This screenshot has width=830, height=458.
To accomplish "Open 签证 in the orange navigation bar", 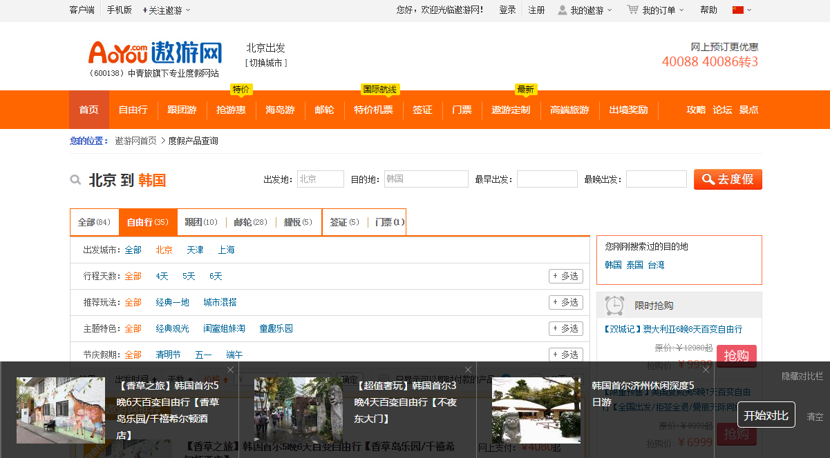I will 422,110.
